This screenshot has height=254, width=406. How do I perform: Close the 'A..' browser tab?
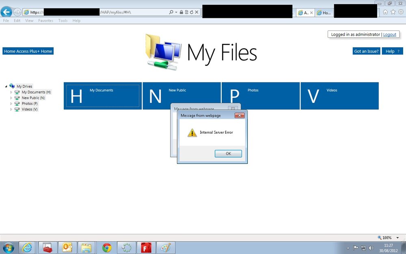(x=311, y=13)
